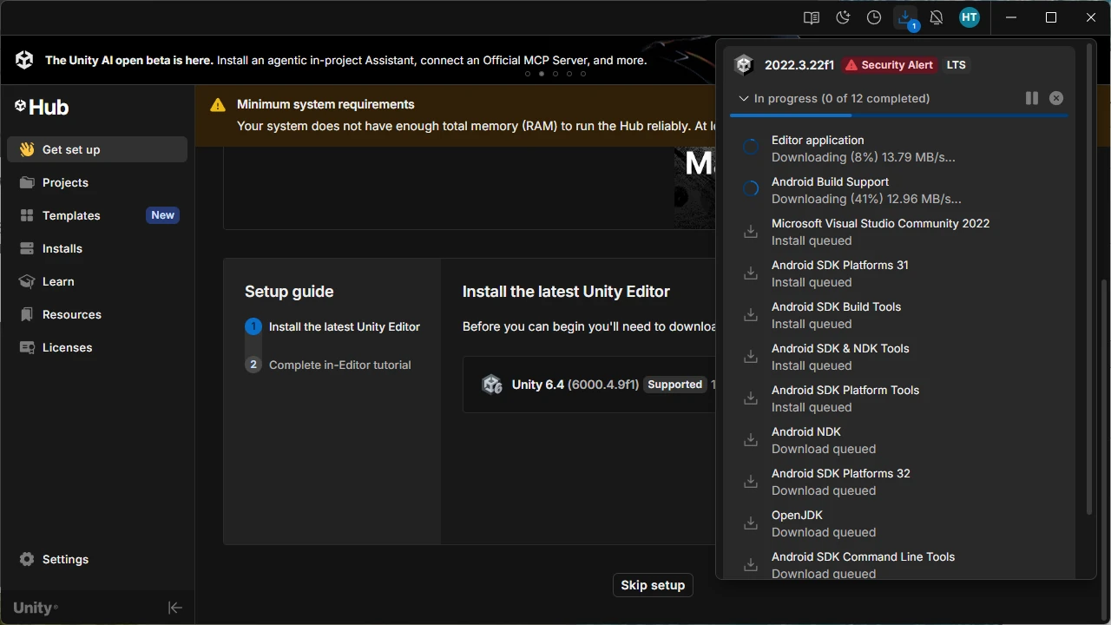Viewport: 1111px width, 625px height.
Task: Click the LTS badge
Action: tap(956, 65)
